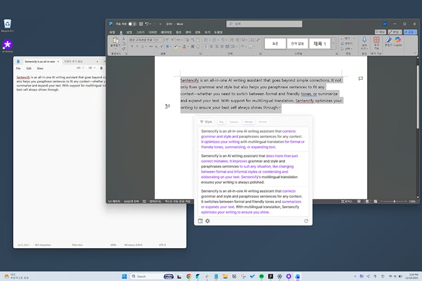Select the first paraphrase suggestion
Image resolution: width=422 pixels, height=281 pixels.
point(252,139)
